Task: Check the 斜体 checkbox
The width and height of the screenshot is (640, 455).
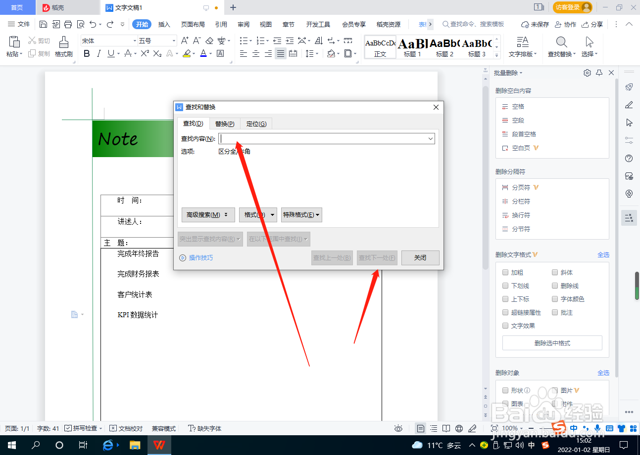Action: pyautogui.click(x=555, y=272)
